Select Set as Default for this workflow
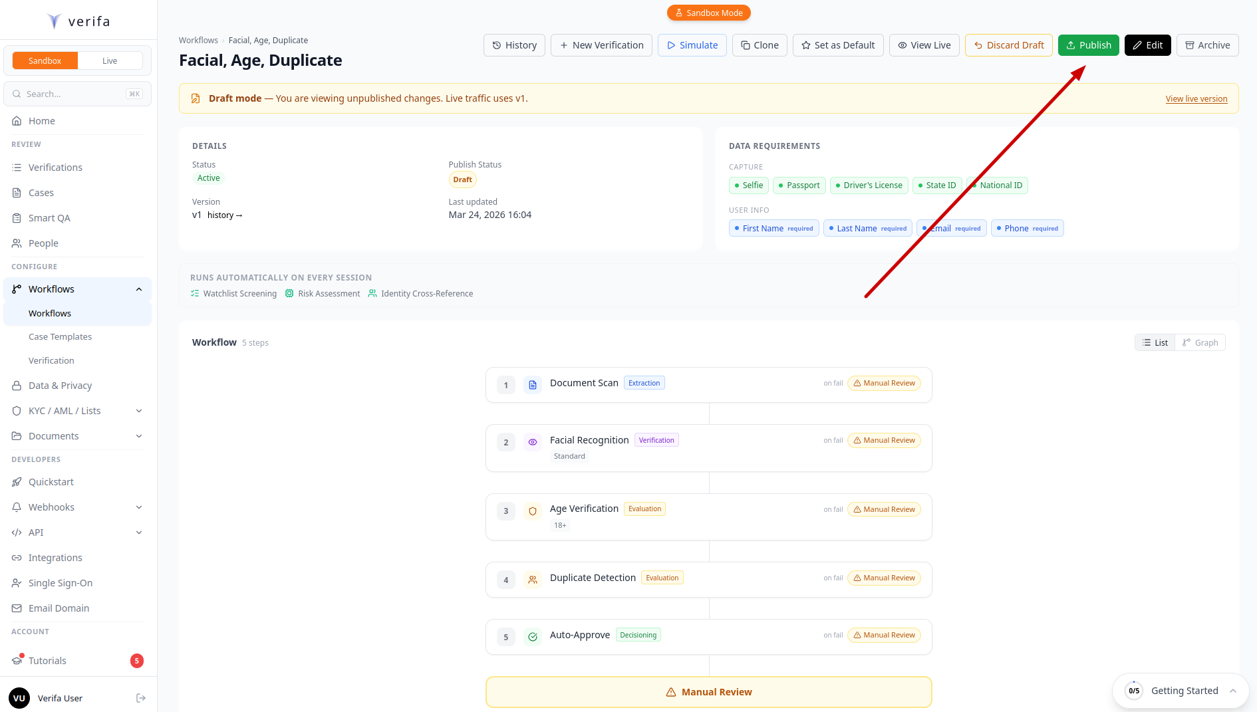Image resolution: width=1257 pixels, height=712 pixels. (837, 45)
